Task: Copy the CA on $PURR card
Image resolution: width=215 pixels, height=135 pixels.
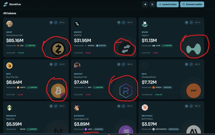Action: click(197, 22)
